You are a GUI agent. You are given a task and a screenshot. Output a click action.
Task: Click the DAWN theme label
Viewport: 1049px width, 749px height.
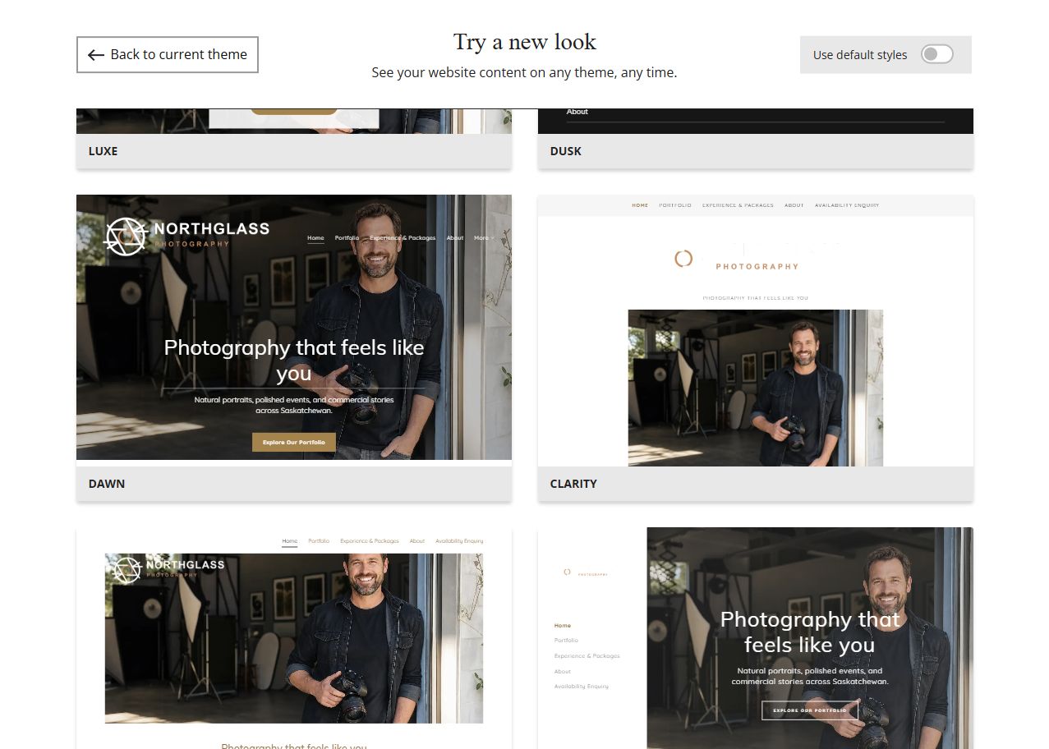[x=107, y=484]
